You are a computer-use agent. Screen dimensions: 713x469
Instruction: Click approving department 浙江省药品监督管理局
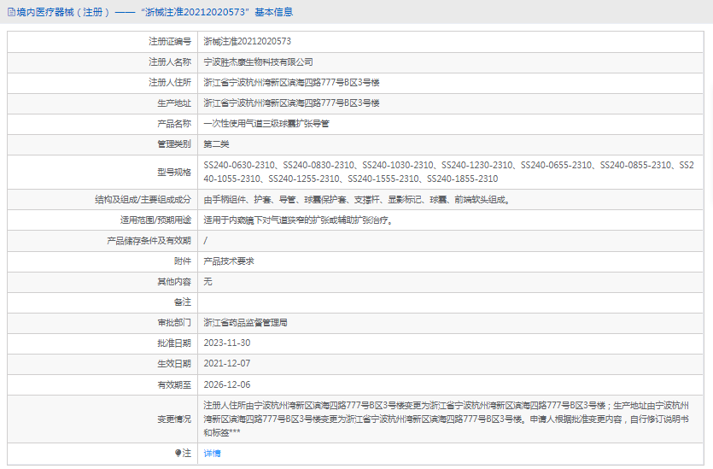245,323
